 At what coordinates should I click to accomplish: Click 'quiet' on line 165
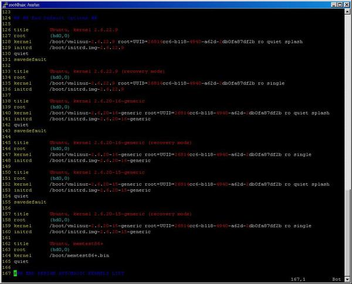pos(21,262)
